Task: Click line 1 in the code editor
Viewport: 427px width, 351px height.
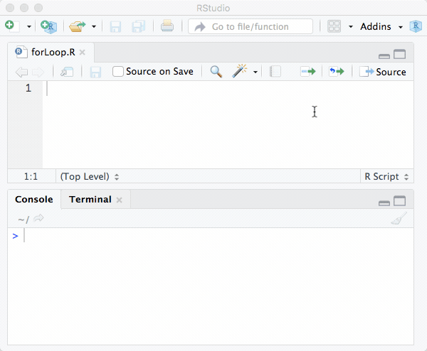Action: point(228,88)
